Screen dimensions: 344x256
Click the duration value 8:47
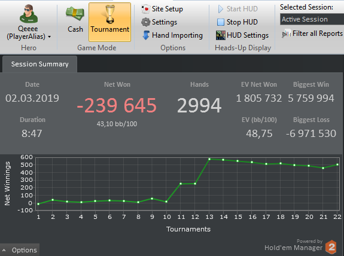pos(32,133)
